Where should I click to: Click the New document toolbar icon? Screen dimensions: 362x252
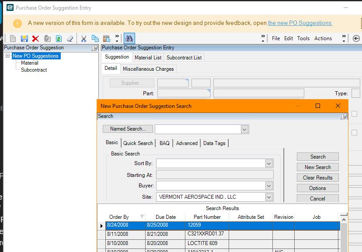click(13, 38)
